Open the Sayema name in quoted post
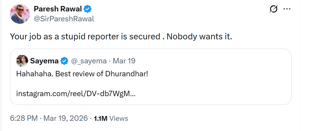310x131 pixels. 44,61
